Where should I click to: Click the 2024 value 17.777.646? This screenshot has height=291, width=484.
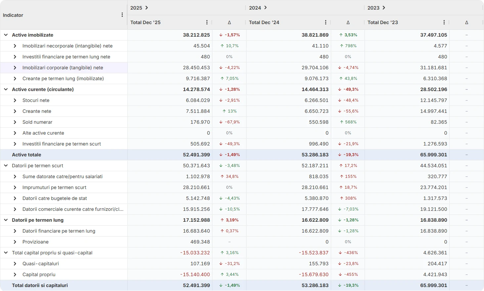click(315, 209)
